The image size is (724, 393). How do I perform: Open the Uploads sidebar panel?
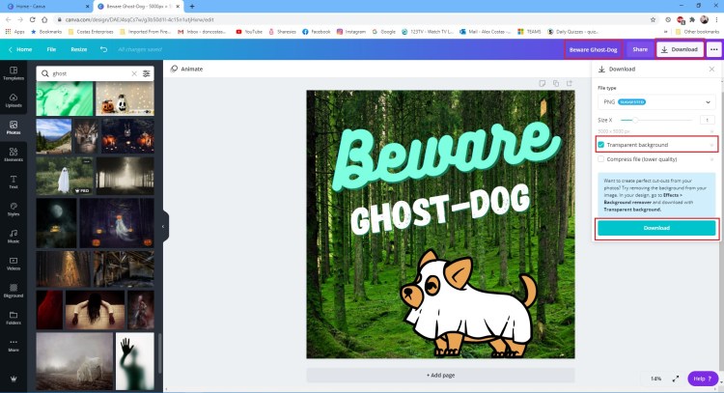[14, 99]
